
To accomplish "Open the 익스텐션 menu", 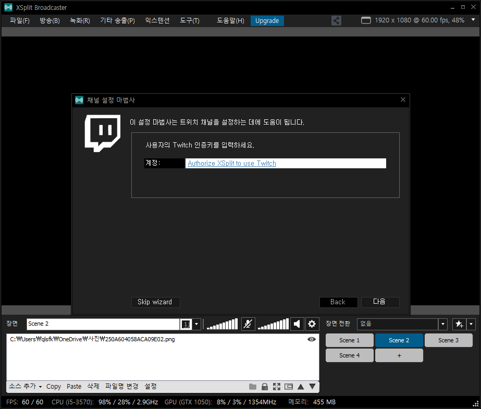I will tap(157, 20).
